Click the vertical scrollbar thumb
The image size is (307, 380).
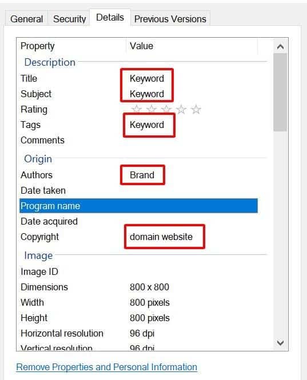pos(280,93)
